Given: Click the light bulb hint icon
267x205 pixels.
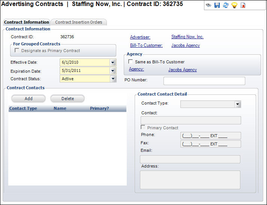Looking at the screenshot, I should pos(234,6).
